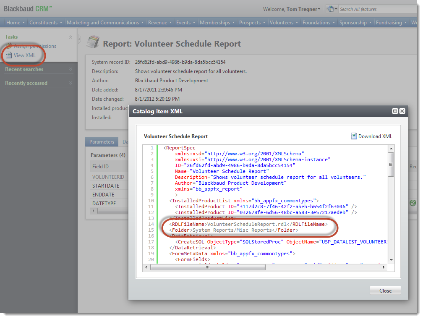
Task: Click the Download XML link
Action: [375, 136]
